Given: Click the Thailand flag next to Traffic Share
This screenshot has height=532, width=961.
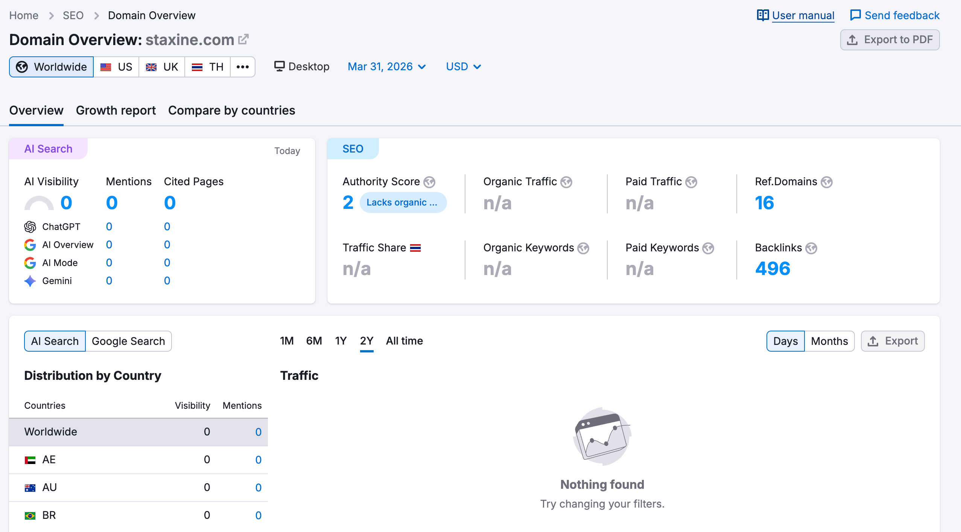Looking at the screenshot, I should point(415,248).
